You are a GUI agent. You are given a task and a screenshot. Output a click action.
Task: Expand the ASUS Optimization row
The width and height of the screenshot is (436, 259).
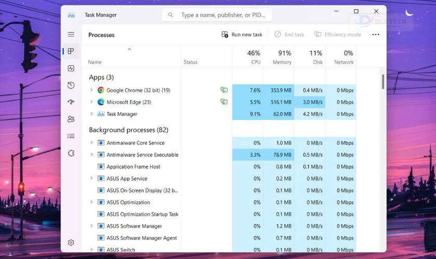pyautogui.click(x=91, y=202)
